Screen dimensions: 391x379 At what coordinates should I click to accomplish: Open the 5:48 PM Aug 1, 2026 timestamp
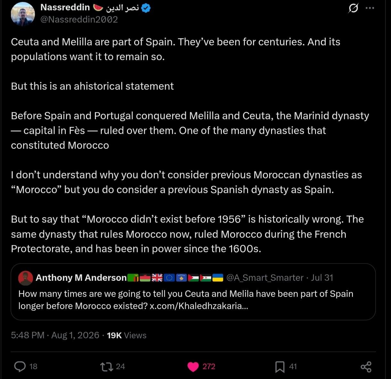(55, 335)
